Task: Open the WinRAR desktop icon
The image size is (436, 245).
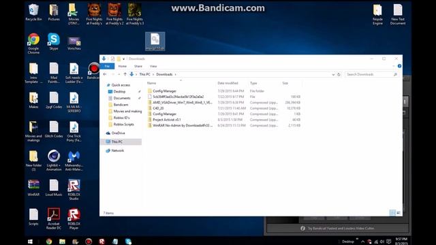Action: coord(33,188)
